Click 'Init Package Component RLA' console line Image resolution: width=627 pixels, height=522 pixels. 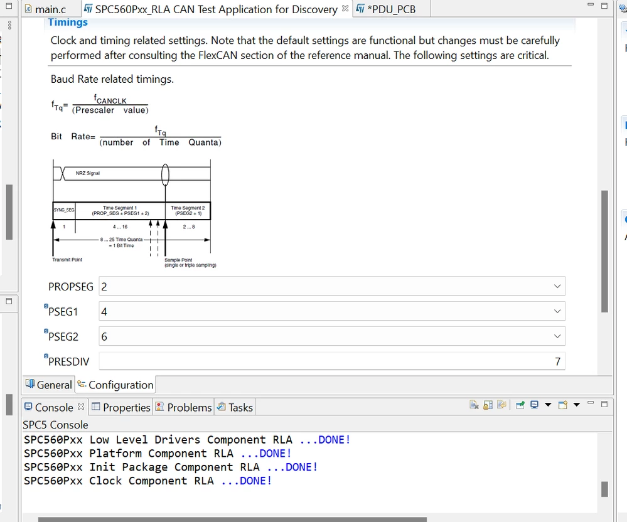[170, 467]
